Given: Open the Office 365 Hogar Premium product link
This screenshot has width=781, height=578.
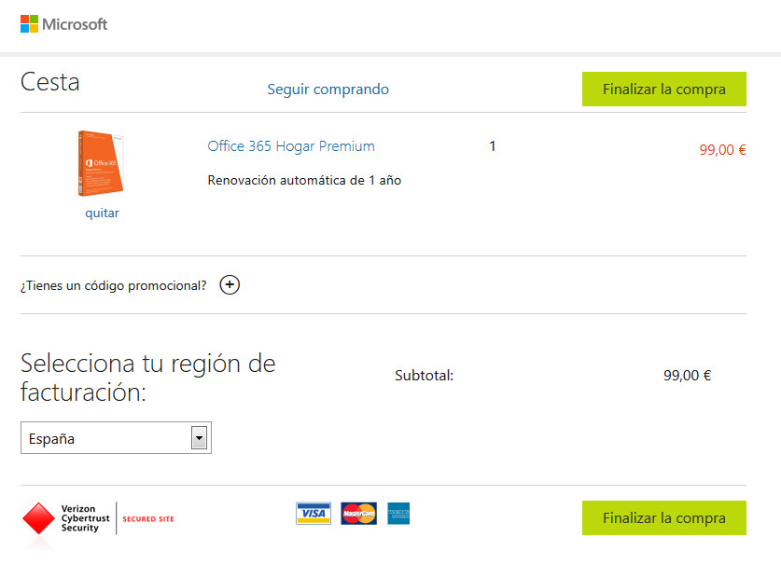Looking at the screenshot, I should click(291, 146).
